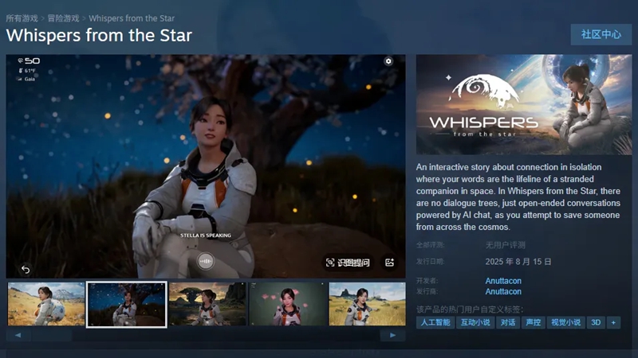
Task: Select the 人工智能 tag
Action: point(435,323)
